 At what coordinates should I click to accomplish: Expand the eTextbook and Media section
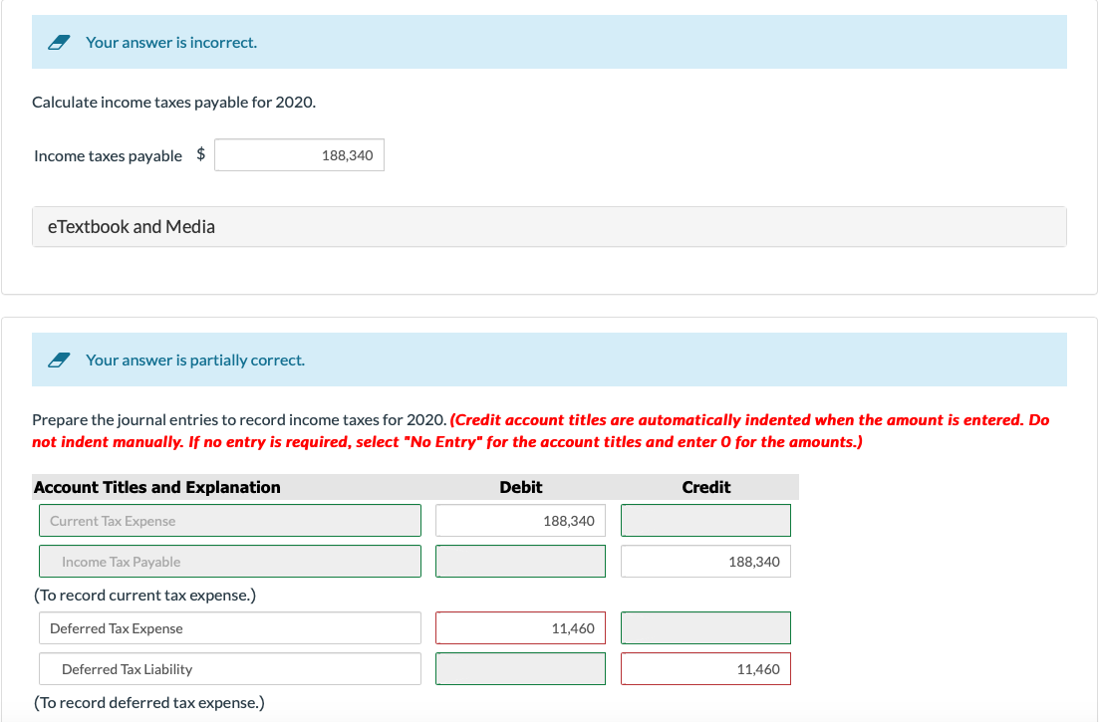(x=131, y=226)
